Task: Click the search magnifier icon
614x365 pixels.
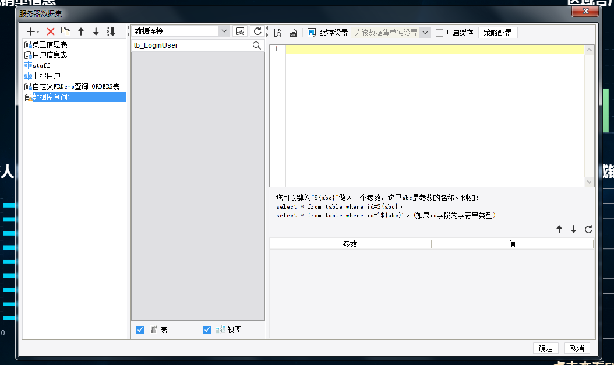Action: (256, 45)
